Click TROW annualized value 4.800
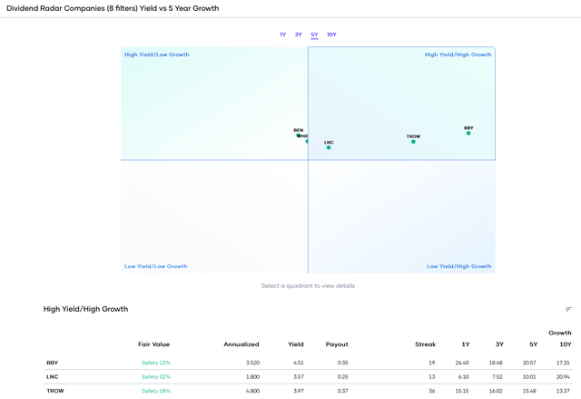Screen dimensions: 581x399 (252, 391)
